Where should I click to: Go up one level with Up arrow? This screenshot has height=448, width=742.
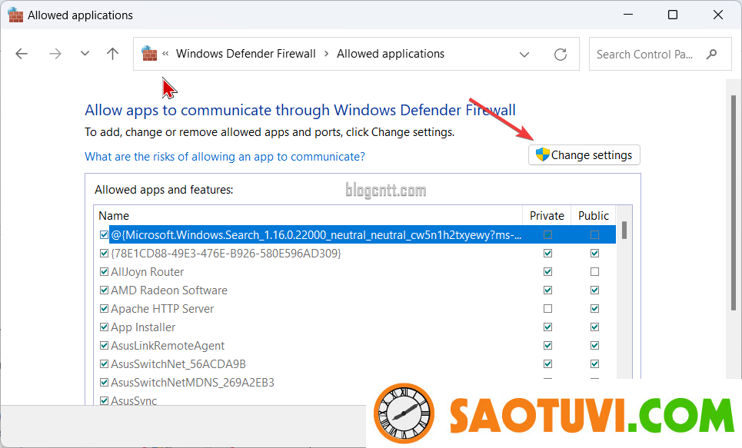pos(112,54)
